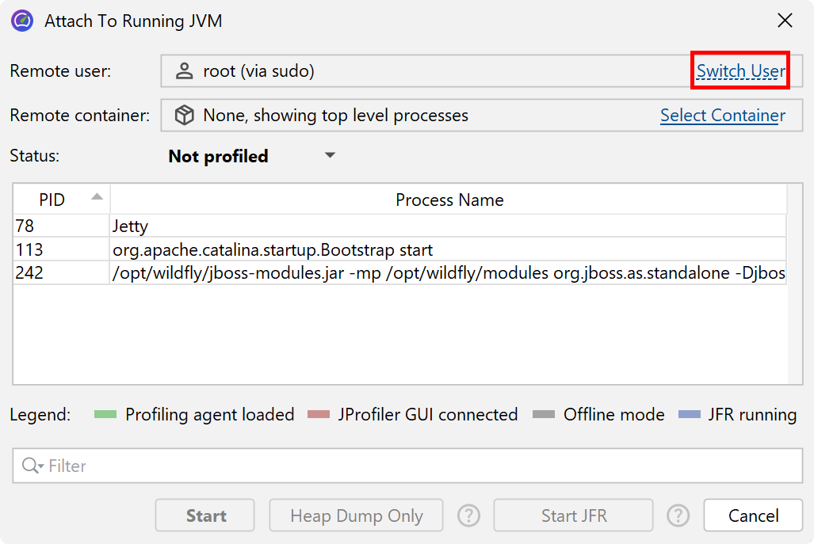Screen dimensions: 814x544
Task: Click the Switch User link
Action: click(x=740, y=71)
